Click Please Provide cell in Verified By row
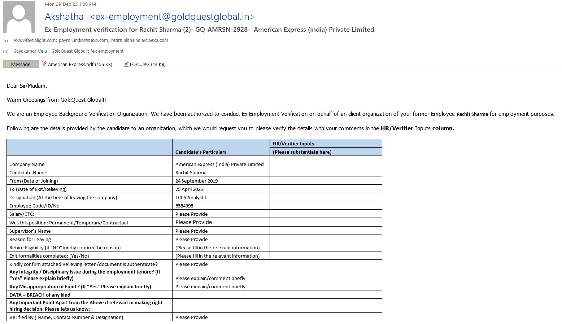 192,317
